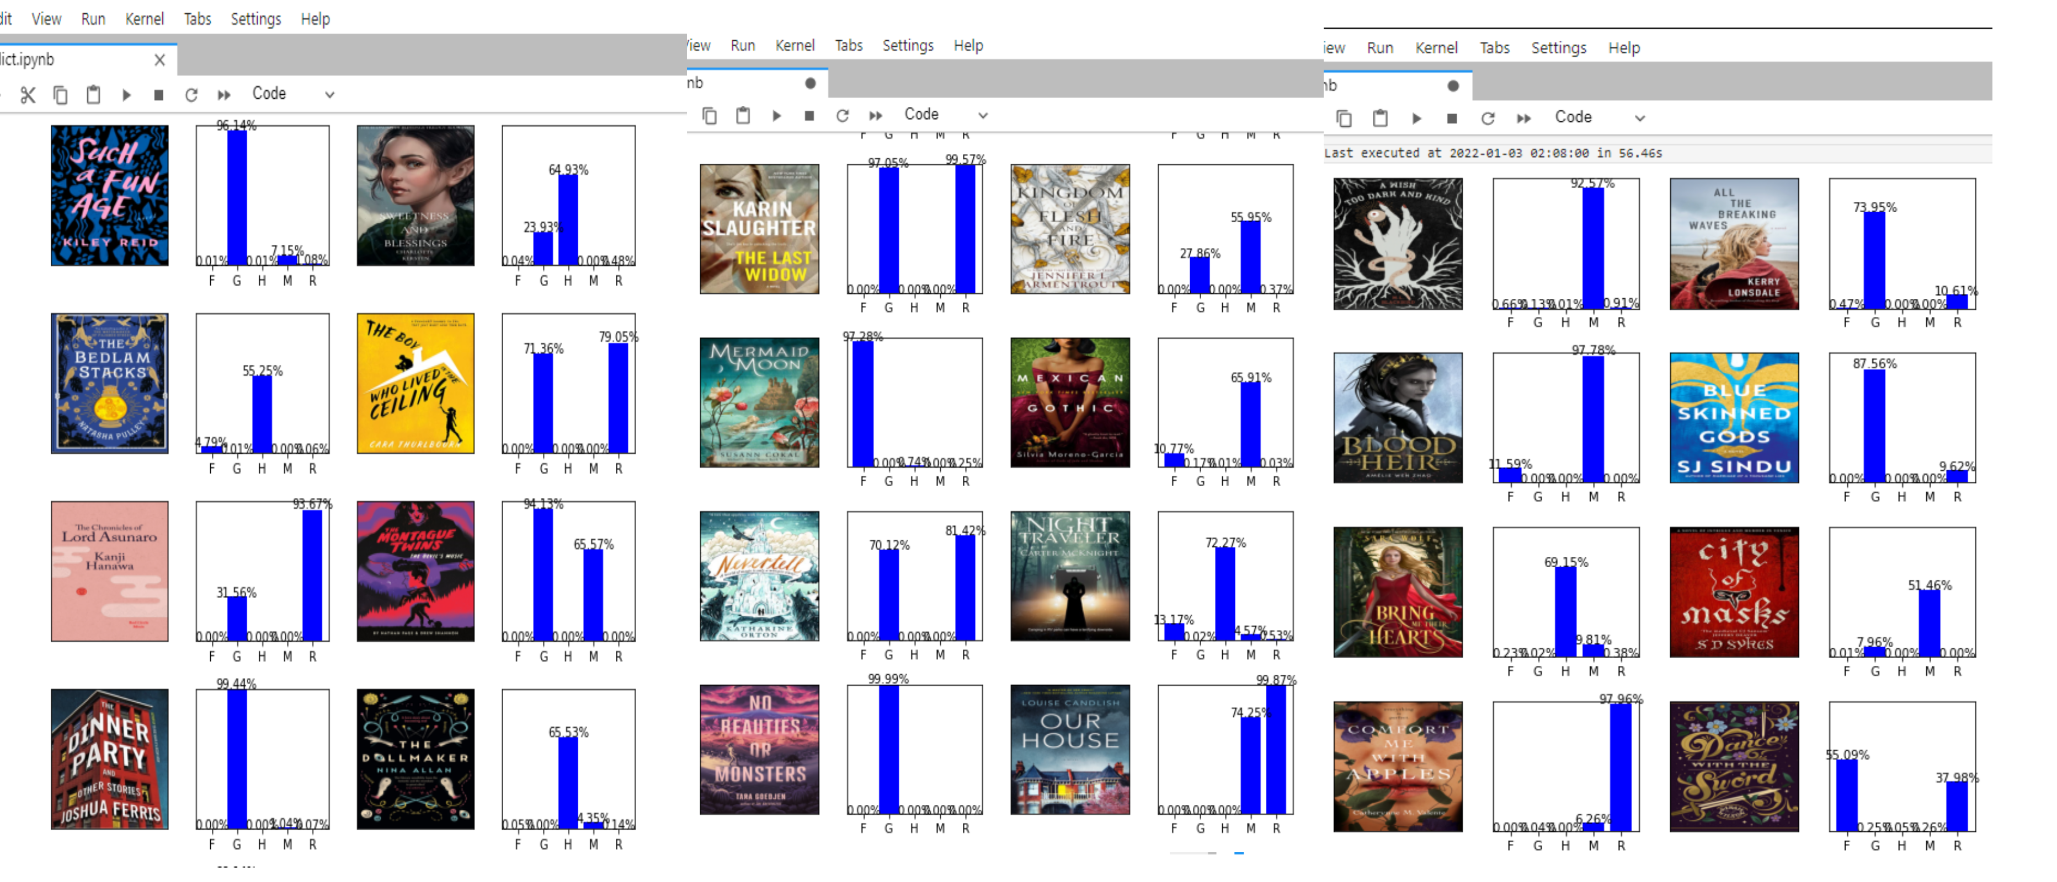This screenshot has height=882, width=2057.
Task: Cut cell in left notebook toolbar
Action: point(28,95)
